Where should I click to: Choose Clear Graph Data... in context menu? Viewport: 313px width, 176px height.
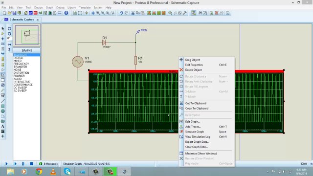pyautogui.click(x=206, y=147)
